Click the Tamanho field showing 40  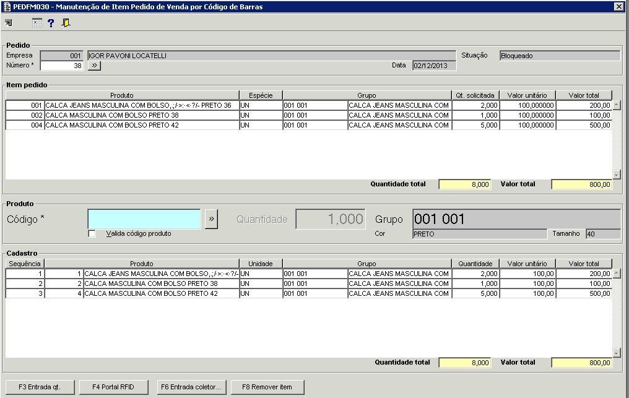point(604,234)
